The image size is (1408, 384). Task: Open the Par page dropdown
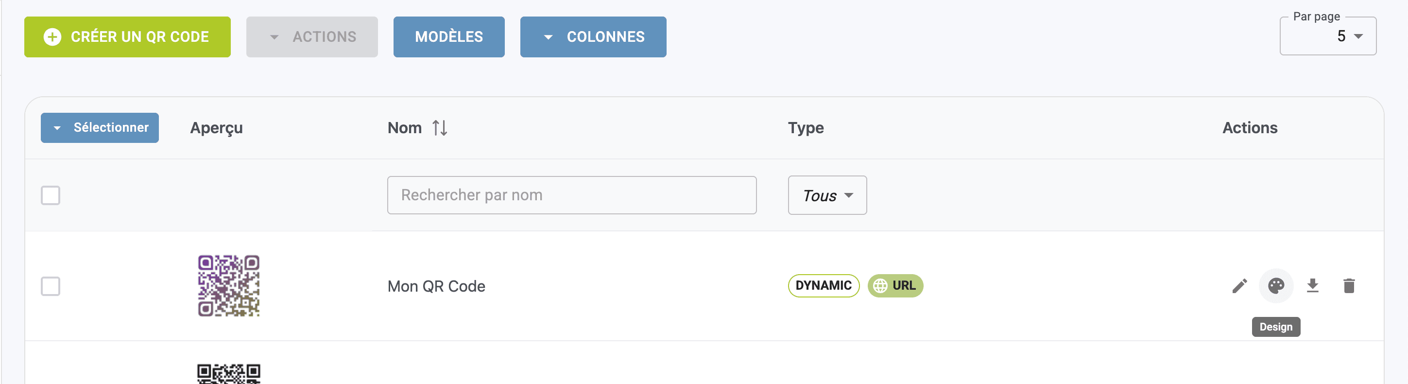point(1328,36)
